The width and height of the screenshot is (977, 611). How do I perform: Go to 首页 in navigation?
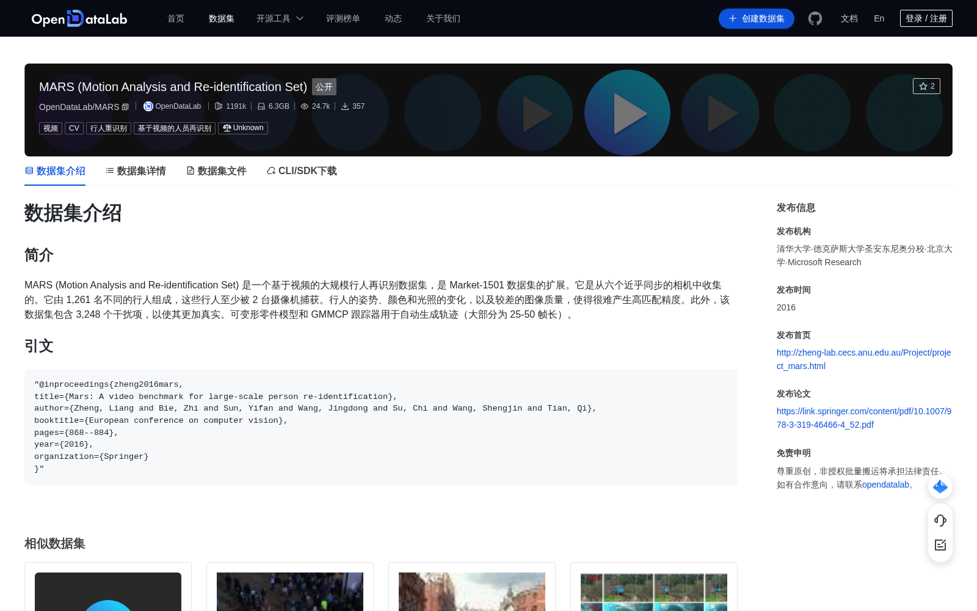176,18
